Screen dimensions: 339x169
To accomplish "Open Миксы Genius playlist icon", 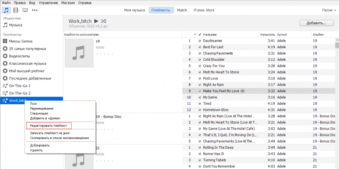I will pyautogui.click(x=5, y=41).
